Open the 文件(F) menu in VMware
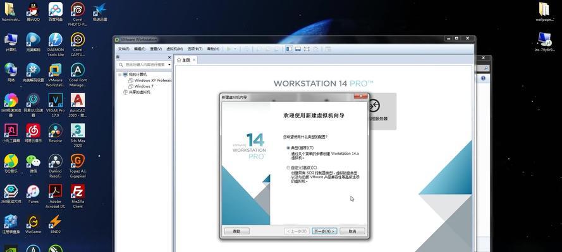The height and width of the screenshot is (252, 562). pos(124,49)
